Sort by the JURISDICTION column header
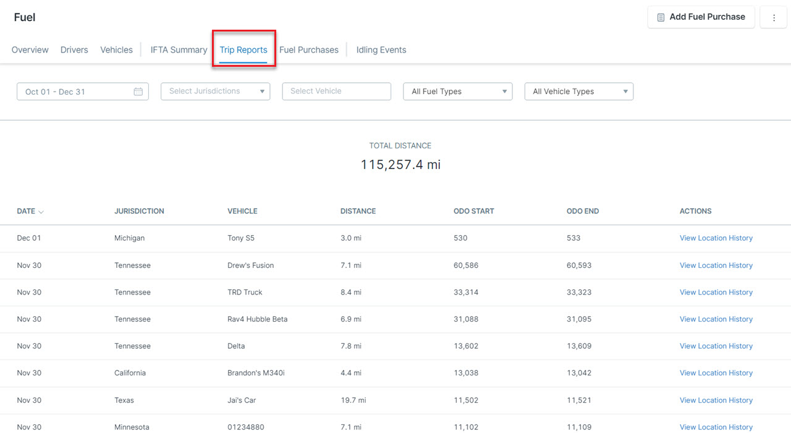 [x=139, y=212]
